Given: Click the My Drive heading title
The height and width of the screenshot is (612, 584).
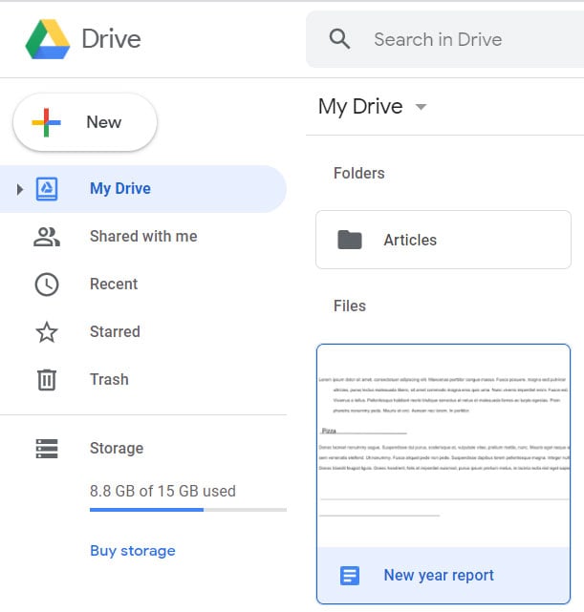Looking at the screenshot, I should [360, 107].
